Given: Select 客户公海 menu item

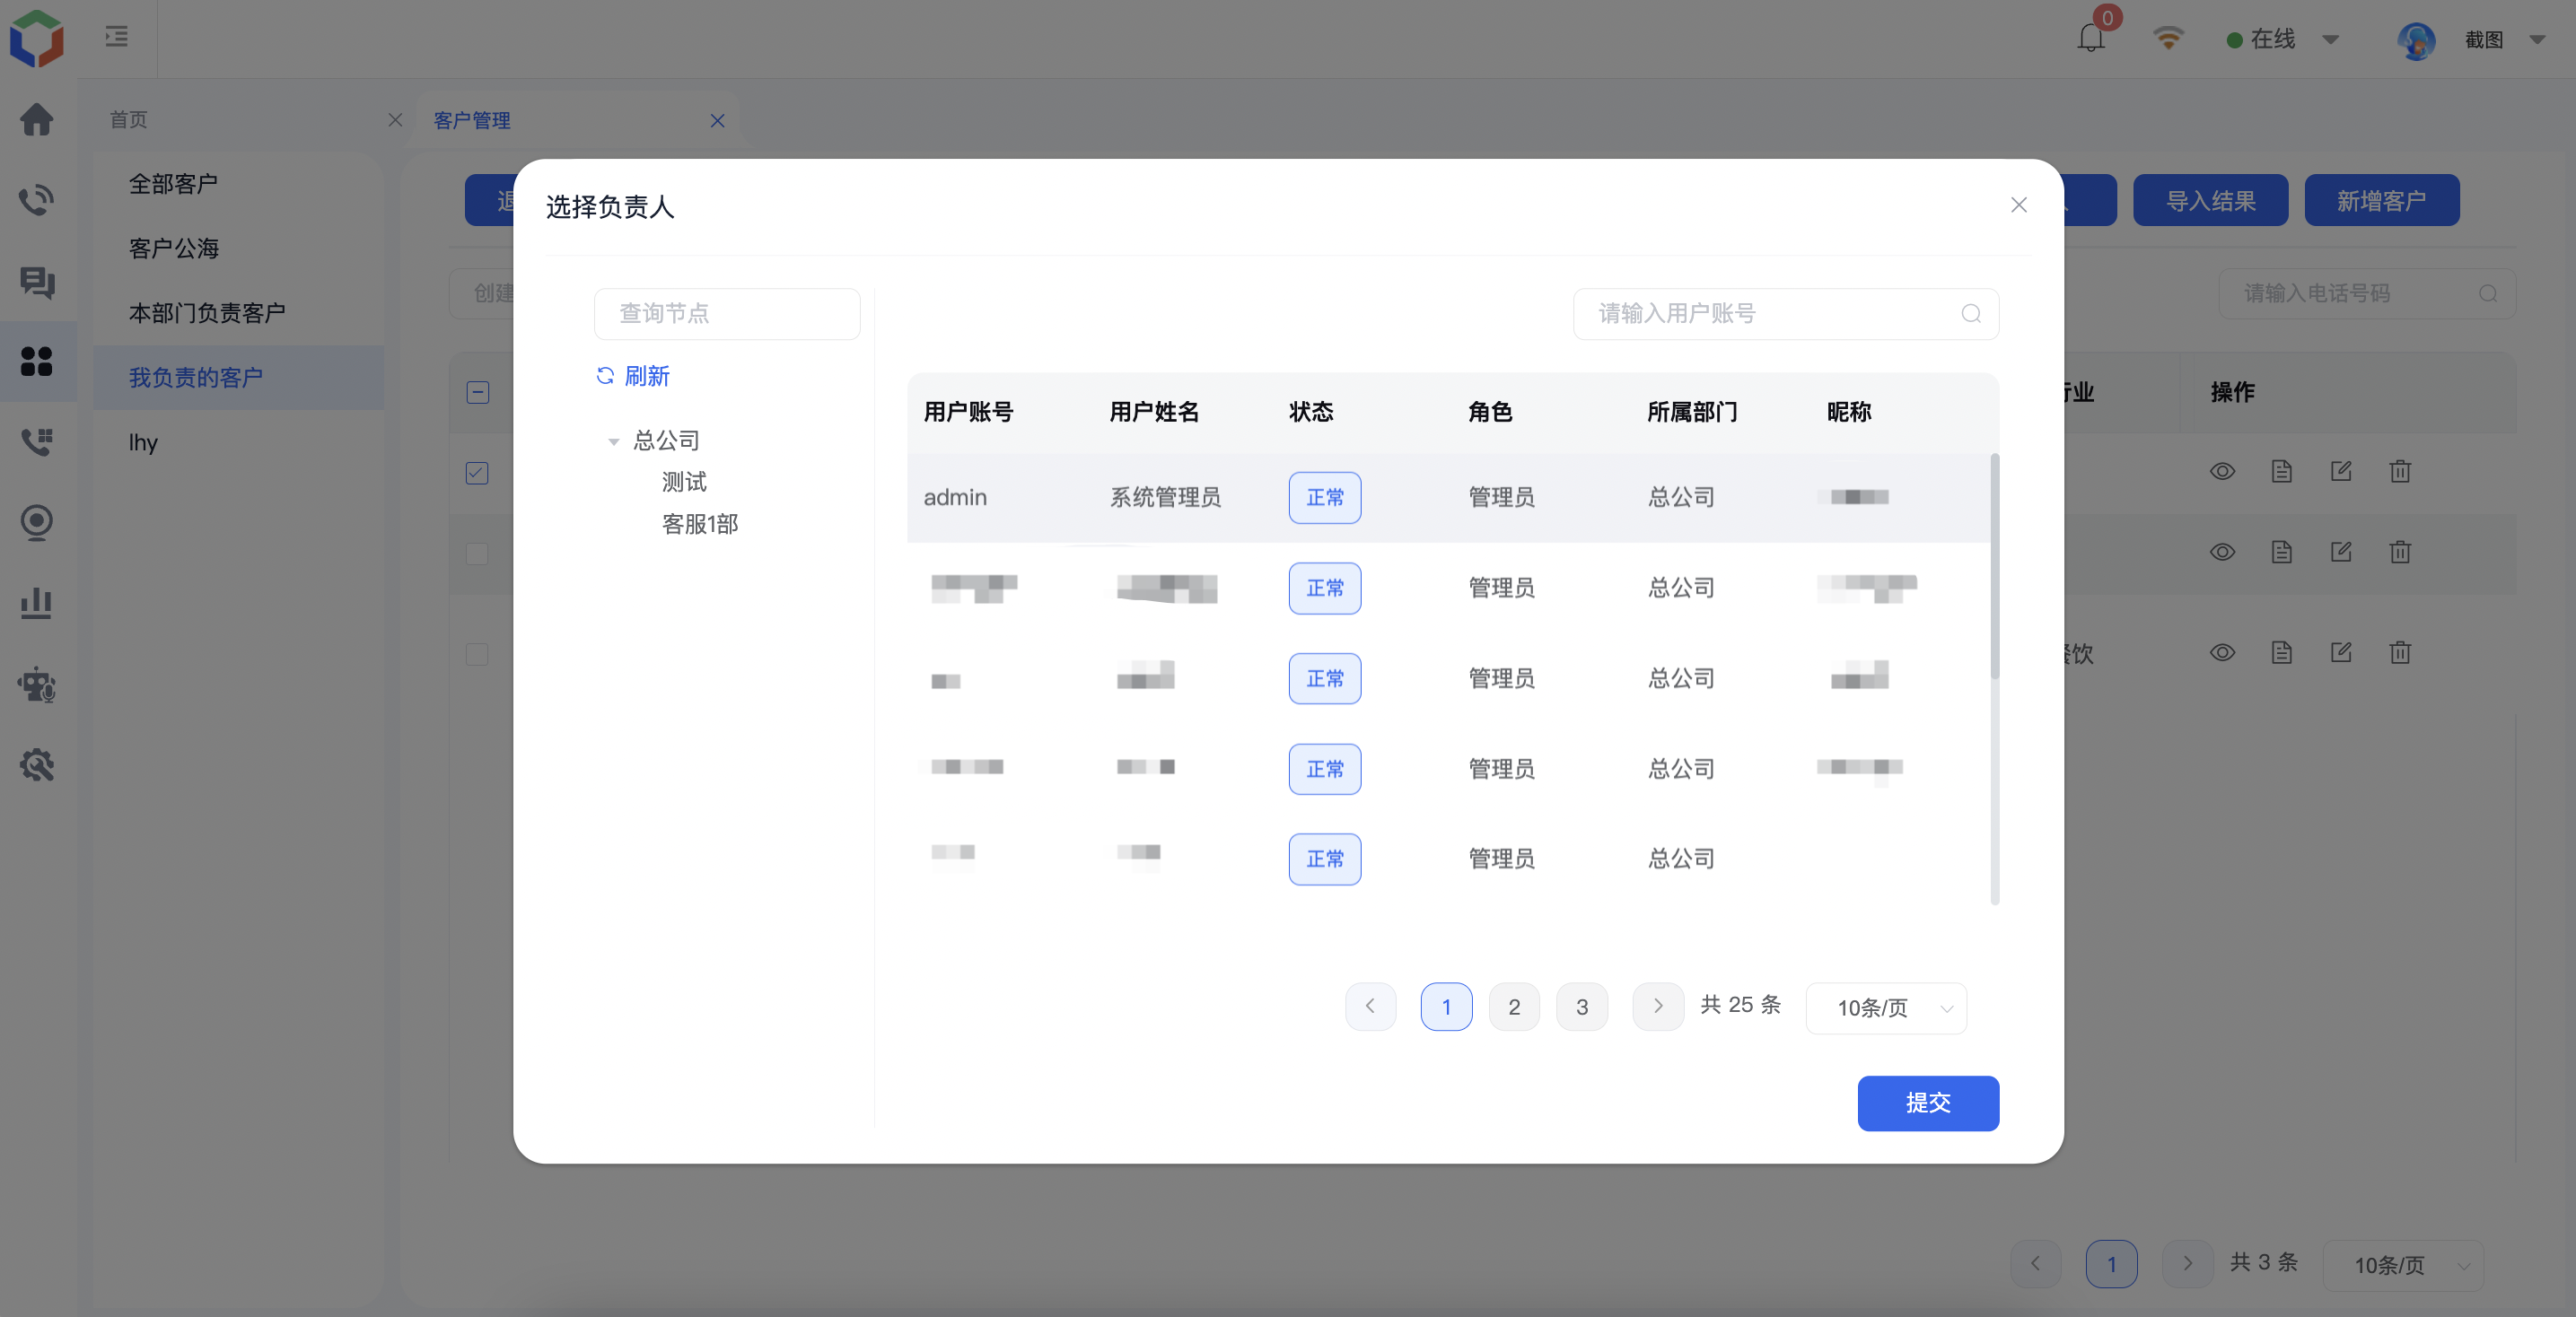Looking at the screenshot, I should tap(174, 248).
